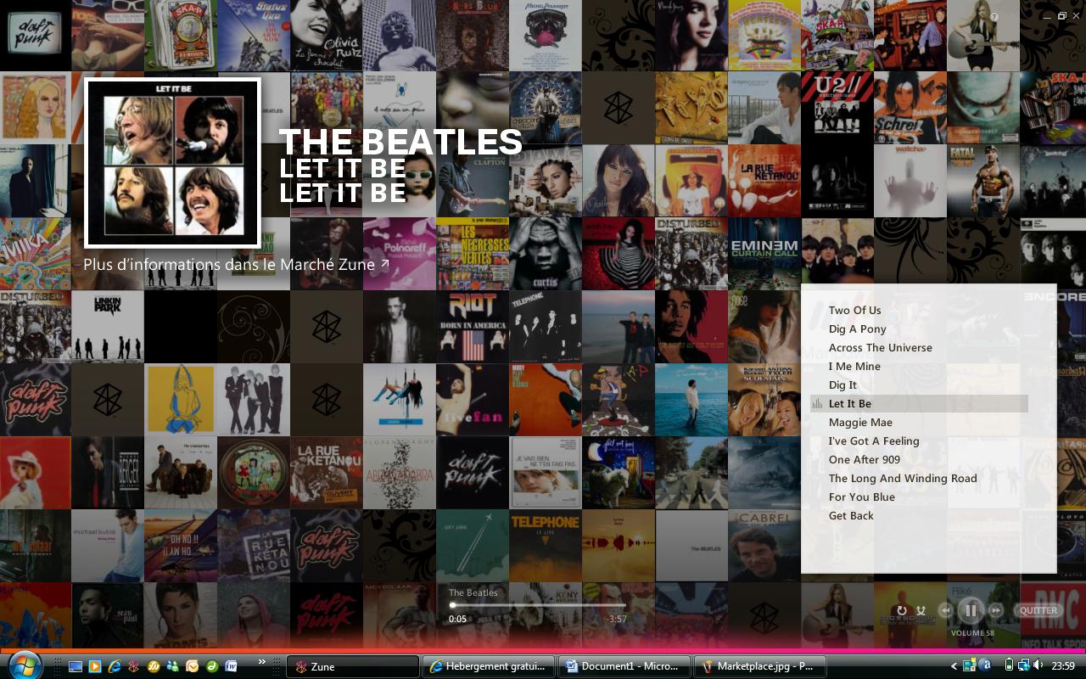Skip to the next track
Image resolution: width=1086 pixels, height=679 pixels.
coord(996,610)
